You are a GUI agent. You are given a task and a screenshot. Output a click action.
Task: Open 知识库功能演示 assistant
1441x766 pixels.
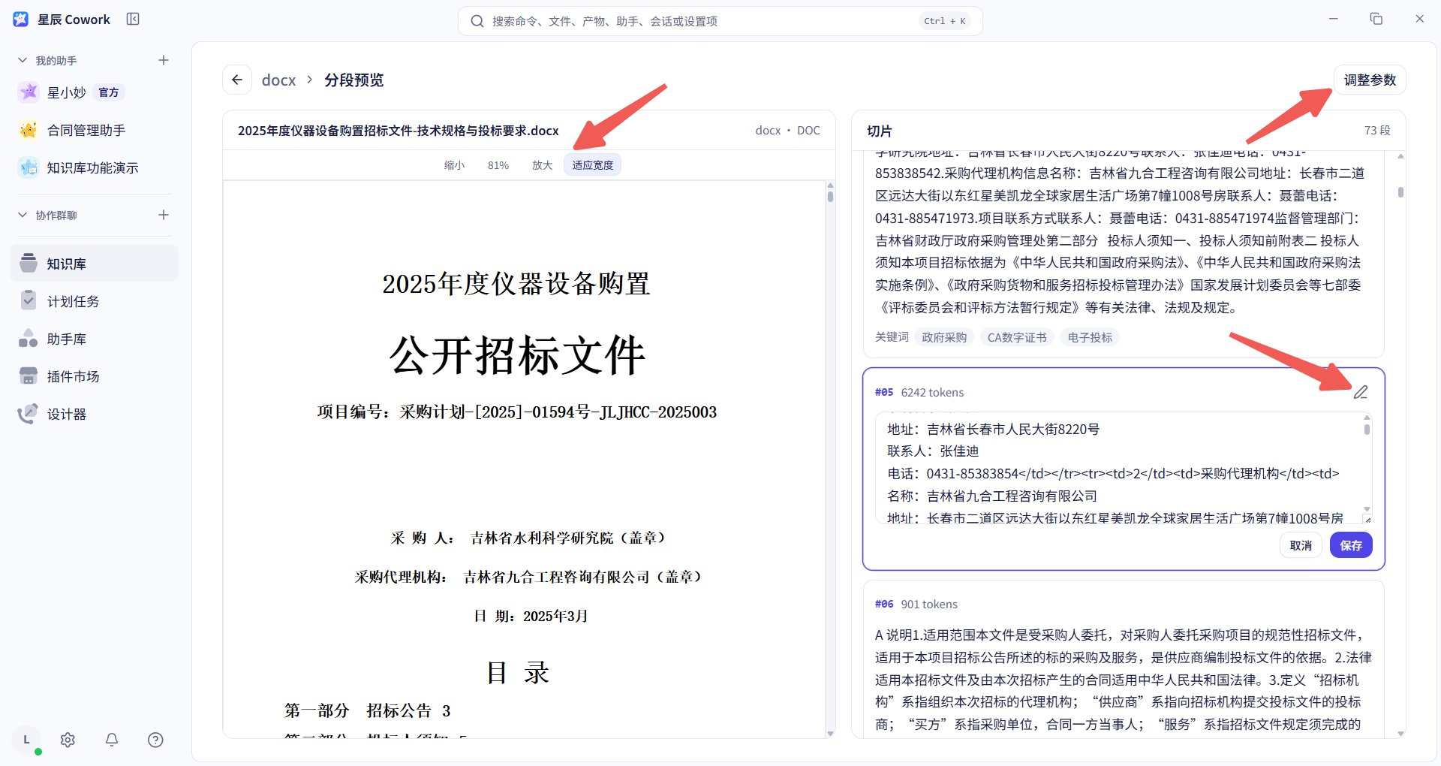[x=94, y=167]
